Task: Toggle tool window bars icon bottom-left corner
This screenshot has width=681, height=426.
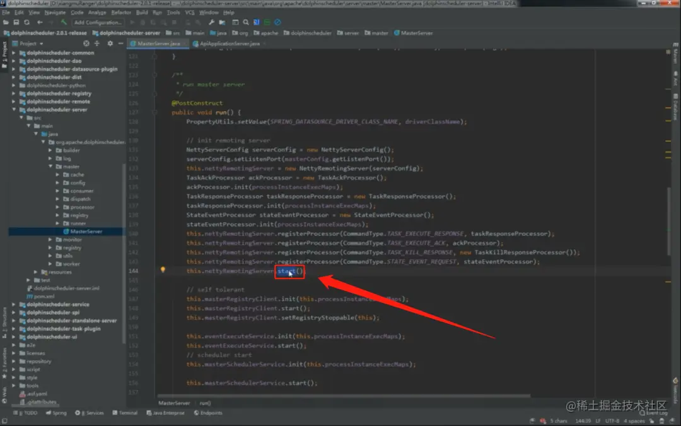Action: (x=4, y=421)
